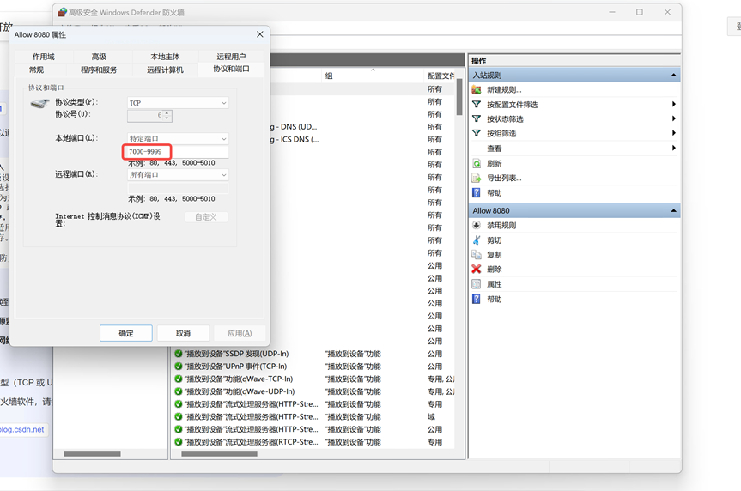741x491 pixels.
Task: Click the 自定义 ICMP settings button
Action: pos(206,217)
